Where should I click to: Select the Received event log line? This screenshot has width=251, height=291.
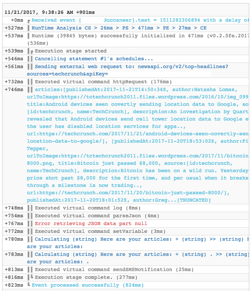click(140, 20)
